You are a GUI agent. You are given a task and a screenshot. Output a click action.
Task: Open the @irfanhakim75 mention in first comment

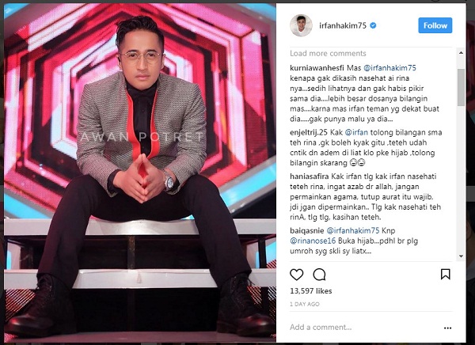[x=389, y=68]
